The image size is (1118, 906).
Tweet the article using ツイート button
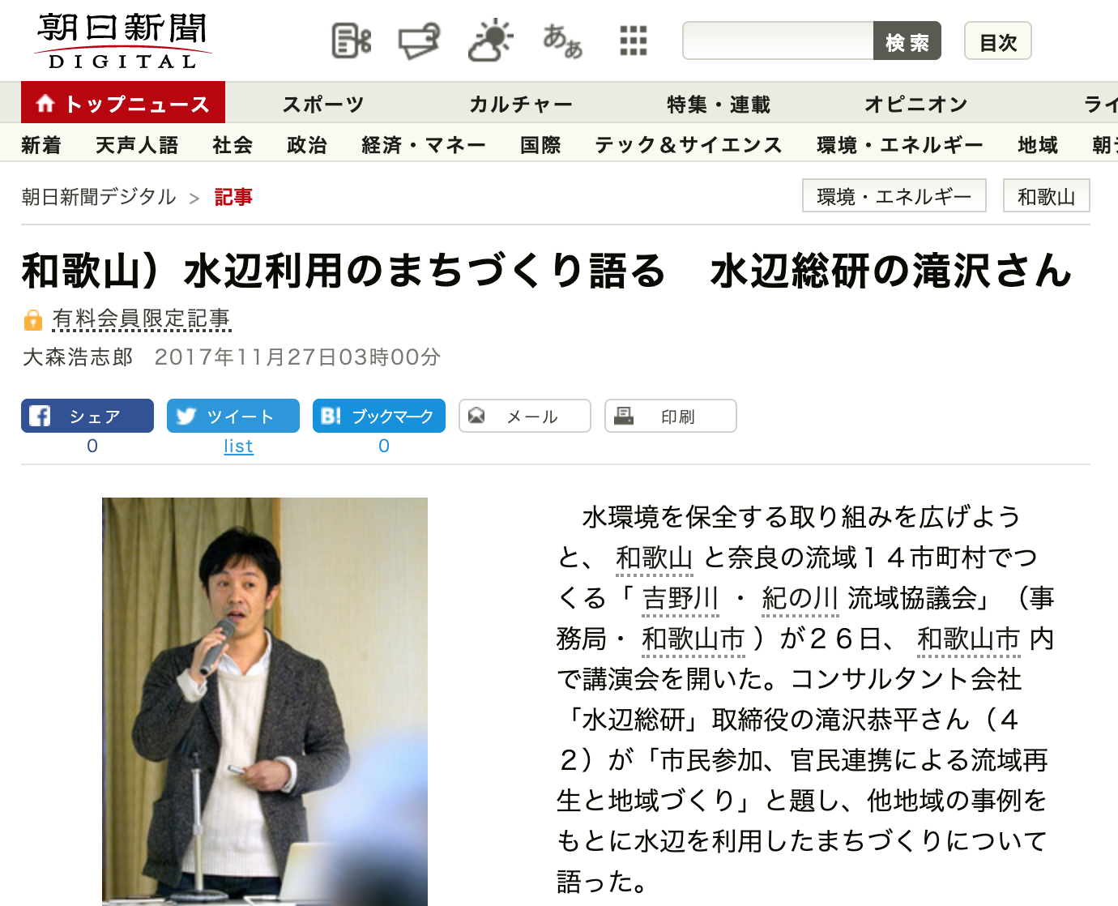[x=233, y=416]
